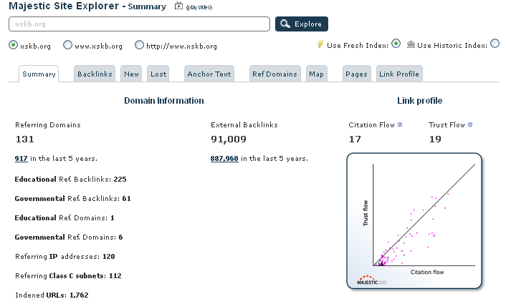Click the Trust Flow value 19
506x304 pixels.
(435, 139)
